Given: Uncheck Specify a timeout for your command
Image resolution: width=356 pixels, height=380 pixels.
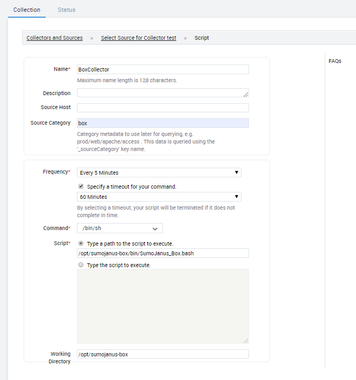Looking at the screenshot, I should pos(81,187).
